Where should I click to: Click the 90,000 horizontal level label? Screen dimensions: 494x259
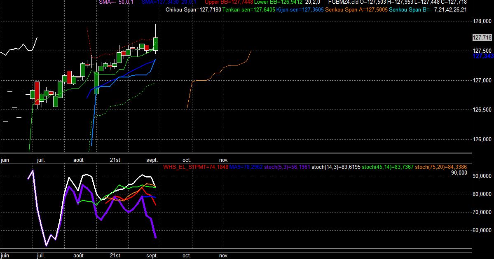click(x=459, y=173)
